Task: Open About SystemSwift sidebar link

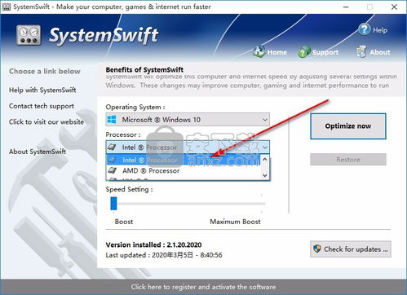Action: tap(38, 152)
